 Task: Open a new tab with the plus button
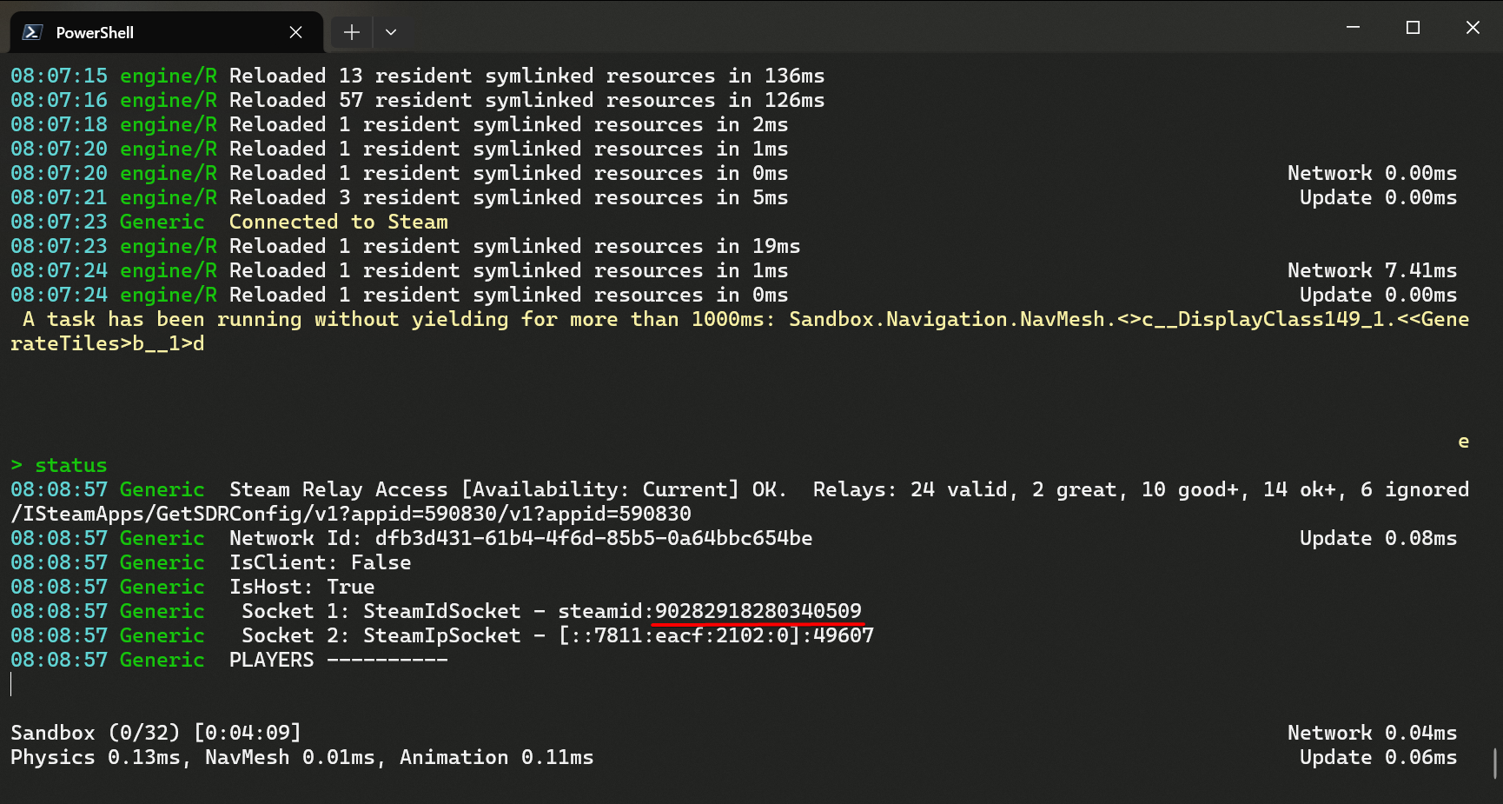point(351,31)
